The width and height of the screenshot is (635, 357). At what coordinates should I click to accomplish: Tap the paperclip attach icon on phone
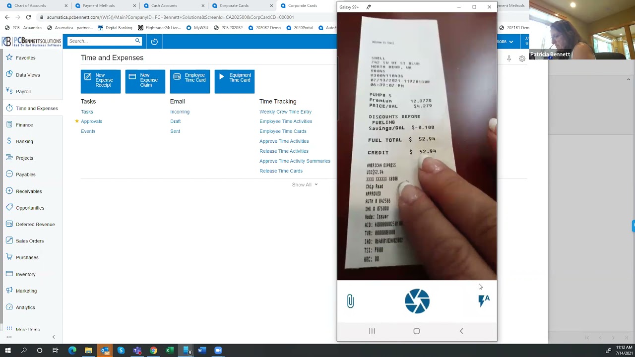click(x=350, y=301)
